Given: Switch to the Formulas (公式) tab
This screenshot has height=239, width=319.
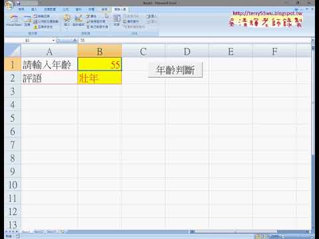Looking at the screenshot, I should coord(66,9).
